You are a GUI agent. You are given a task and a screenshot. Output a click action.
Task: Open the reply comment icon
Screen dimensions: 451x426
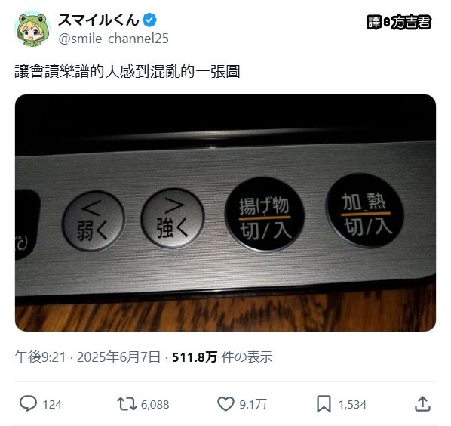pyautogui.click(x=28, y=403)
